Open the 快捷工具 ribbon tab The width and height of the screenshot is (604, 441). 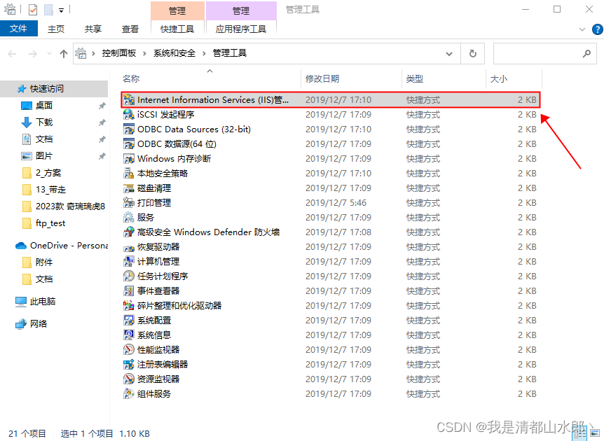click(177, 29)
